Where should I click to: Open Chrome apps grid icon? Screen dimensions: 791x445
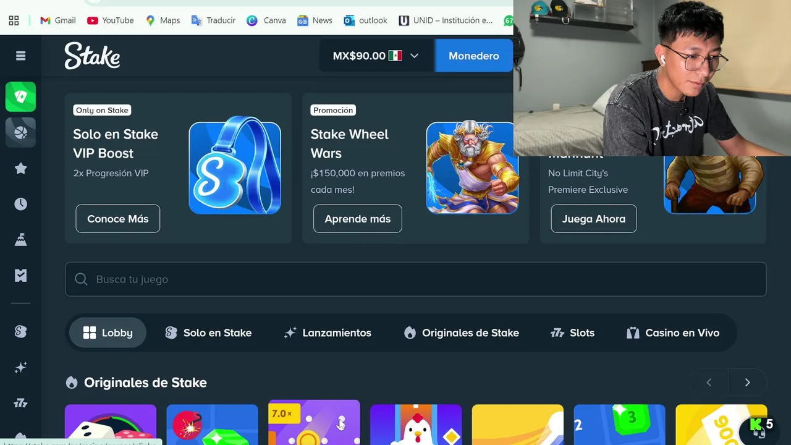[14, 20]
